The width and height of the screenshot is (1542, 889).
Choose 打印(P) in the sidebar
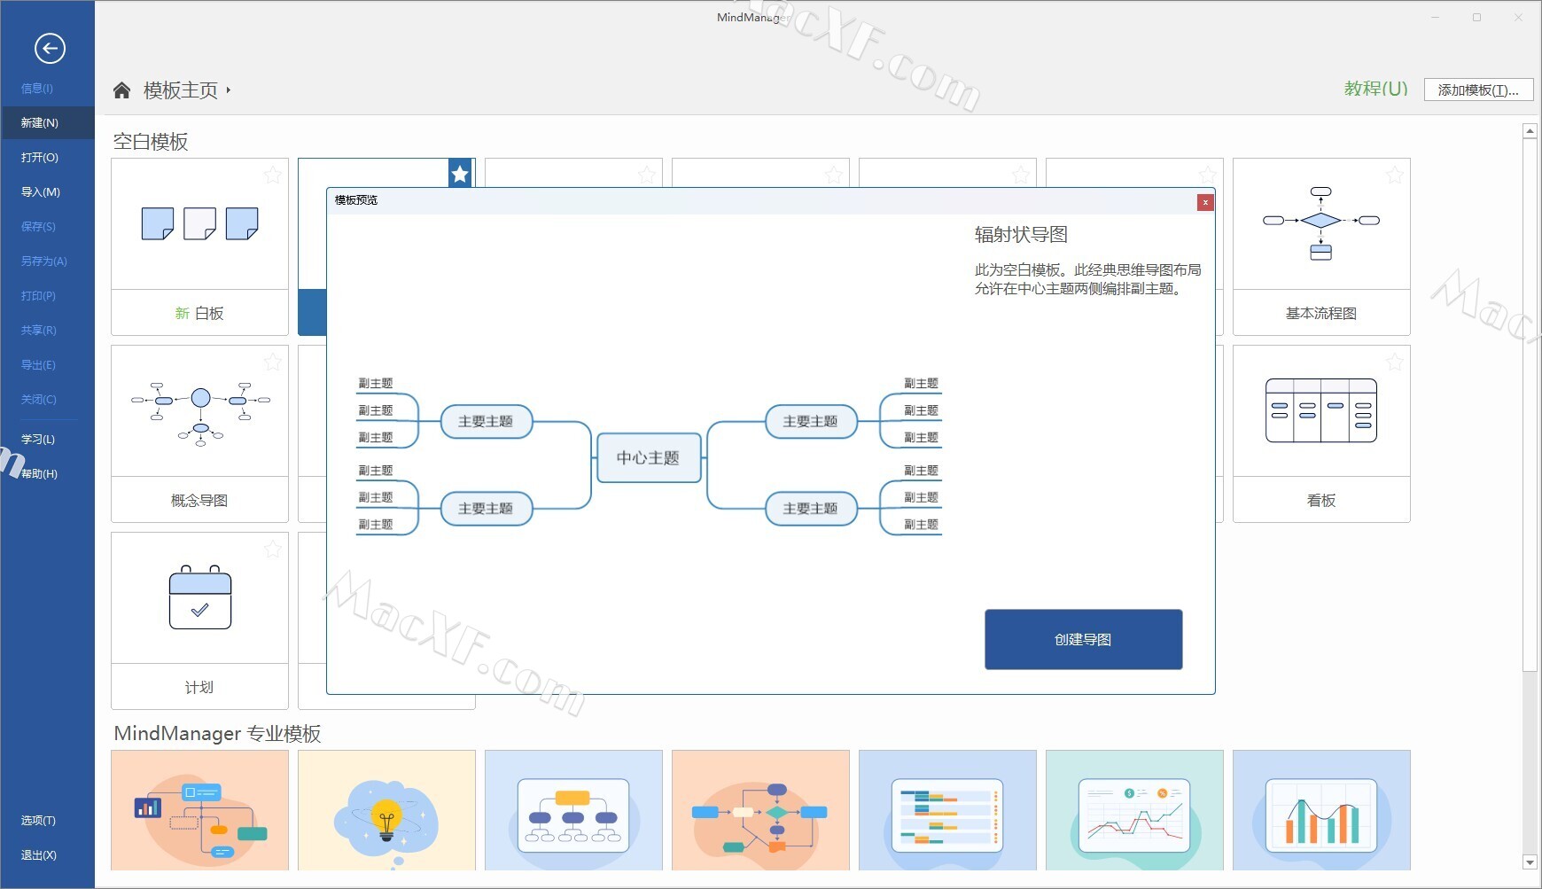point(38,295)
